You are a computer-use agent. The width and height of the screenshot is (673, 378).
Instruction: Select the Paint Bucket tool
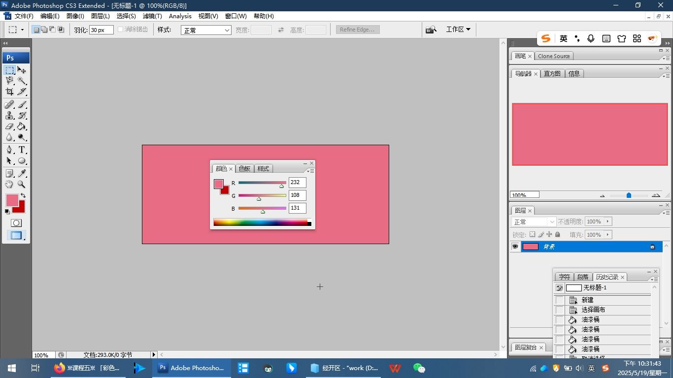click(22, 126)
